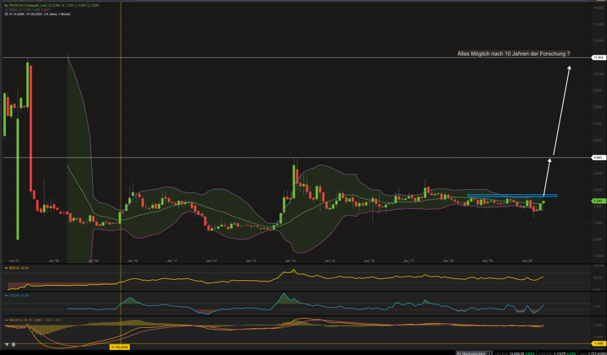Click the Jan '10 time axis label
Image resolution: width=607 pixels, height=355 pixels.
[133, 261]
